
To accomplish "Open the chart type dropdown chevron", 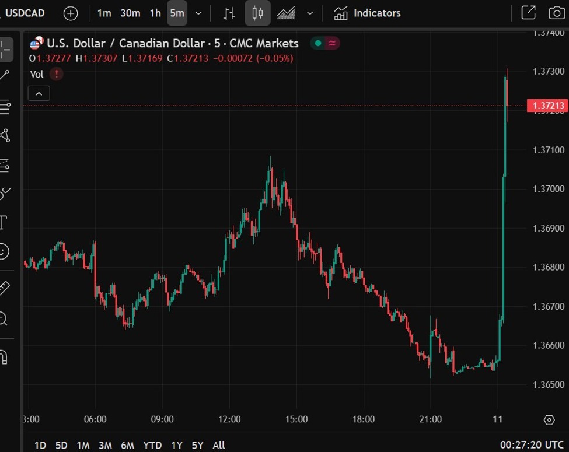I will tap(310, 13).
